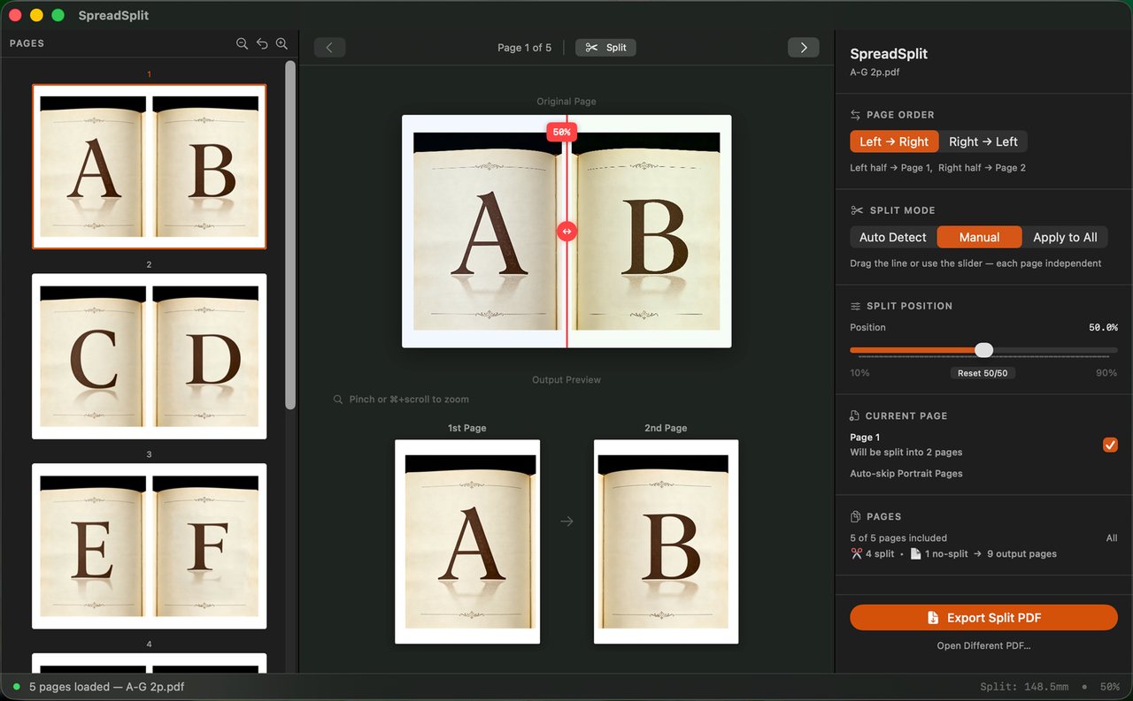
Task: Choose Apply to All split mode
Action: click(x=1065, y=237)
